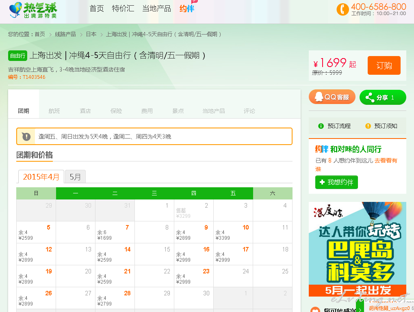Click the green 自由行 badge
The width and height of the screenshot is (414, 312).
pyautogui.click(x=17, y=56)
